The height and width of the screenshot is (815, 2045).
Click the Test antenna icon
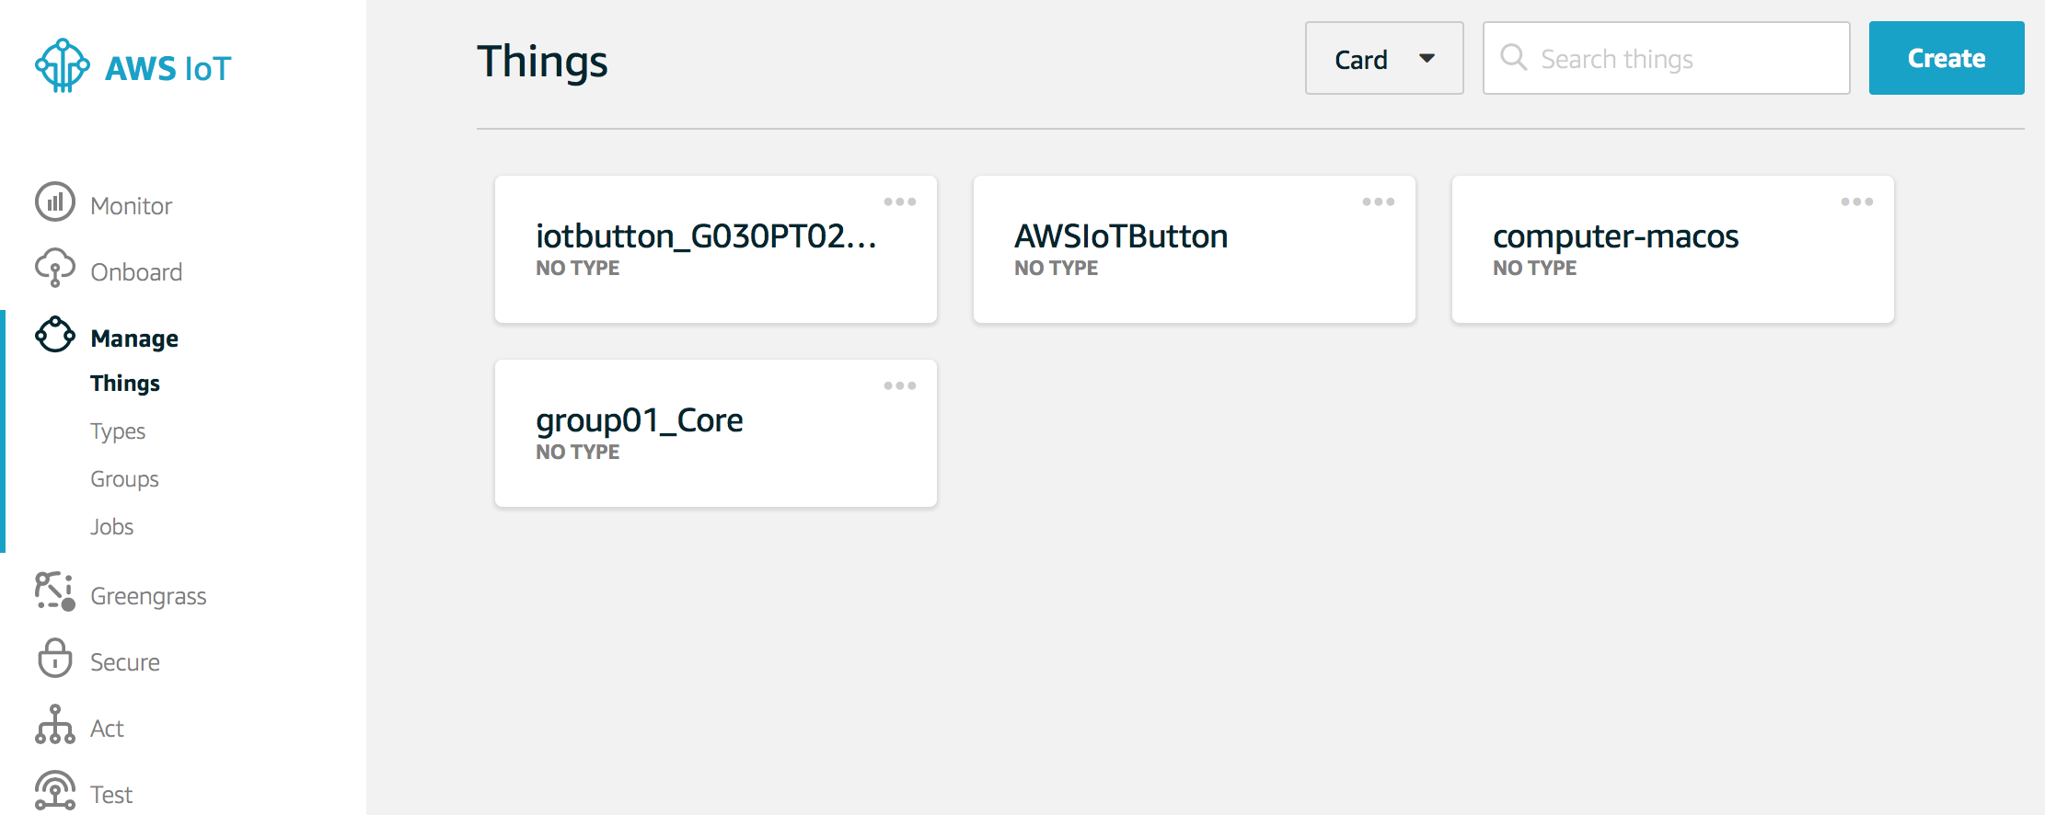tap(55, 790)
